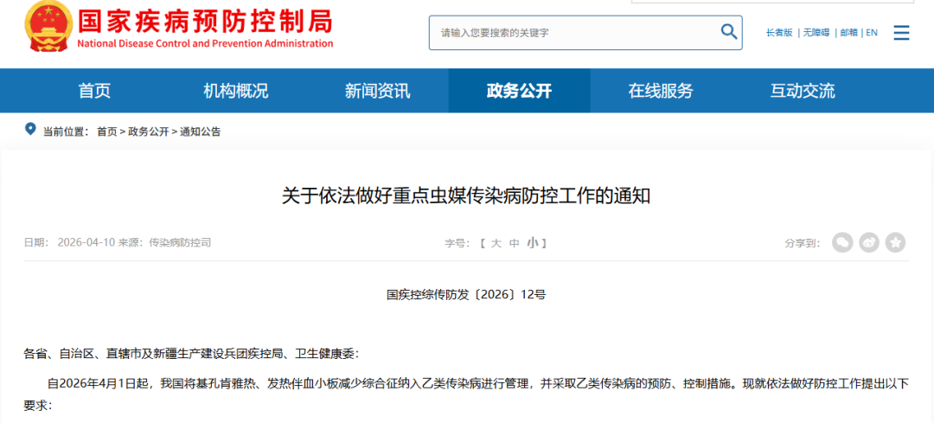The height and width of the screenshot is (423, 934).
Task: Open the 无障碍 accessibility link
Action: tap(816, 33)
